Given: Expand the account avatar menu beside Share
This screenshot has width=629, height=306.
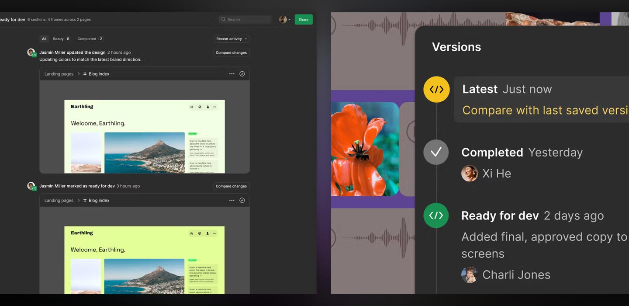Looking at the screenshot, I should click(285, 20).
